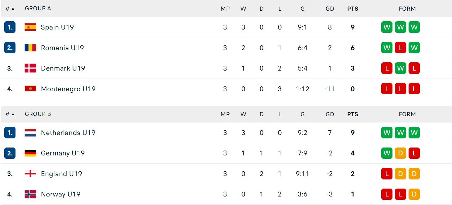Click Norway U19's orange draw form badge
Viewport: 452px width, 205px height.
[x=414, y=194]
